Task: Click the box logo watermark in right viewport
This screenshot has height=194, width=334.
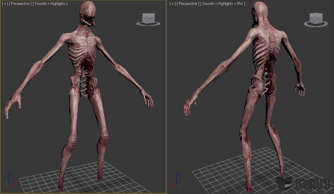Action: point(284,183)
